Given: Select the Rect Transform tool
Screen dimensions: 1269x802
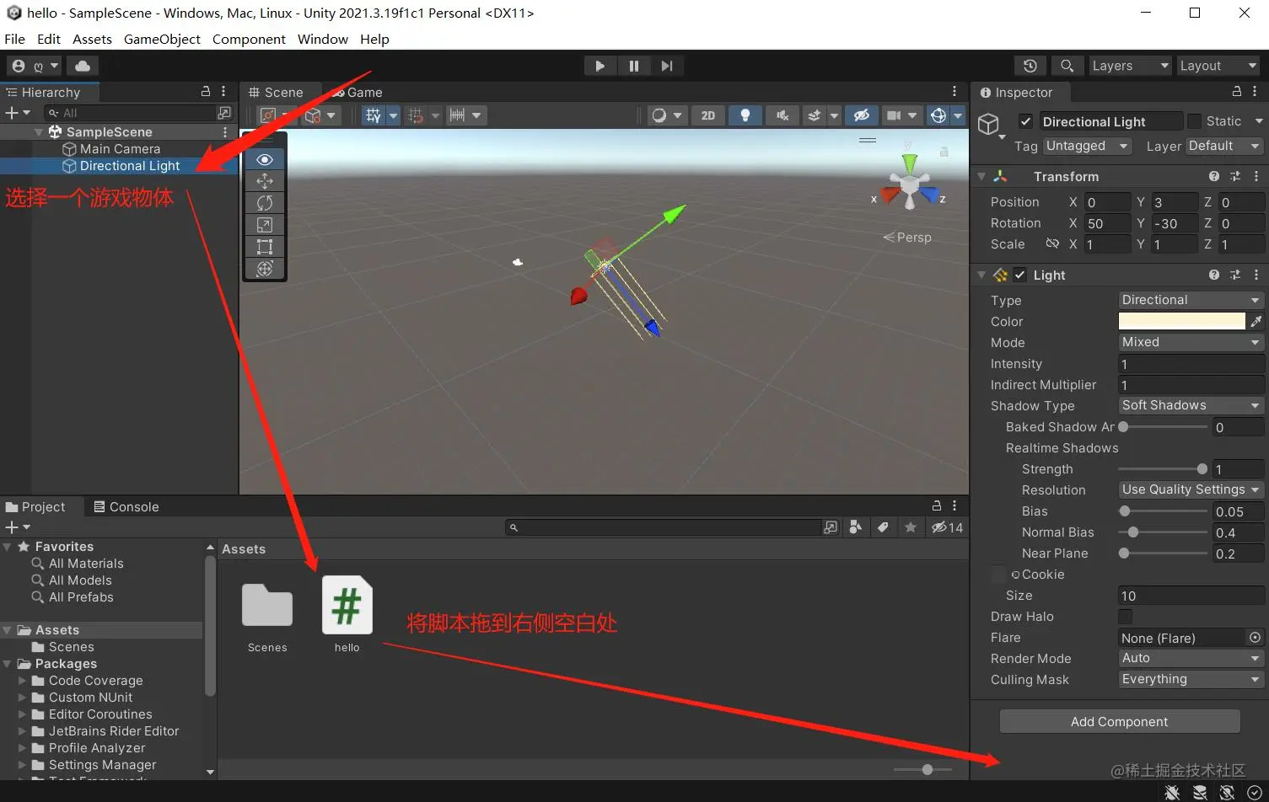Looking at the screenshot, I should [264, 246].
